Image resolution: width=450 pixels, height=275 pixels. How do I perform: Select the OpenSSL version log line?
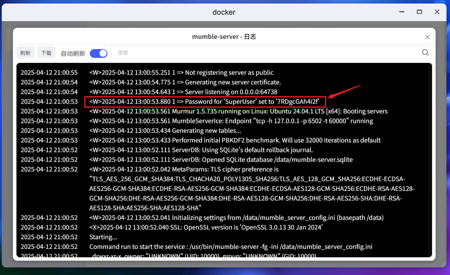pos(206,227)
